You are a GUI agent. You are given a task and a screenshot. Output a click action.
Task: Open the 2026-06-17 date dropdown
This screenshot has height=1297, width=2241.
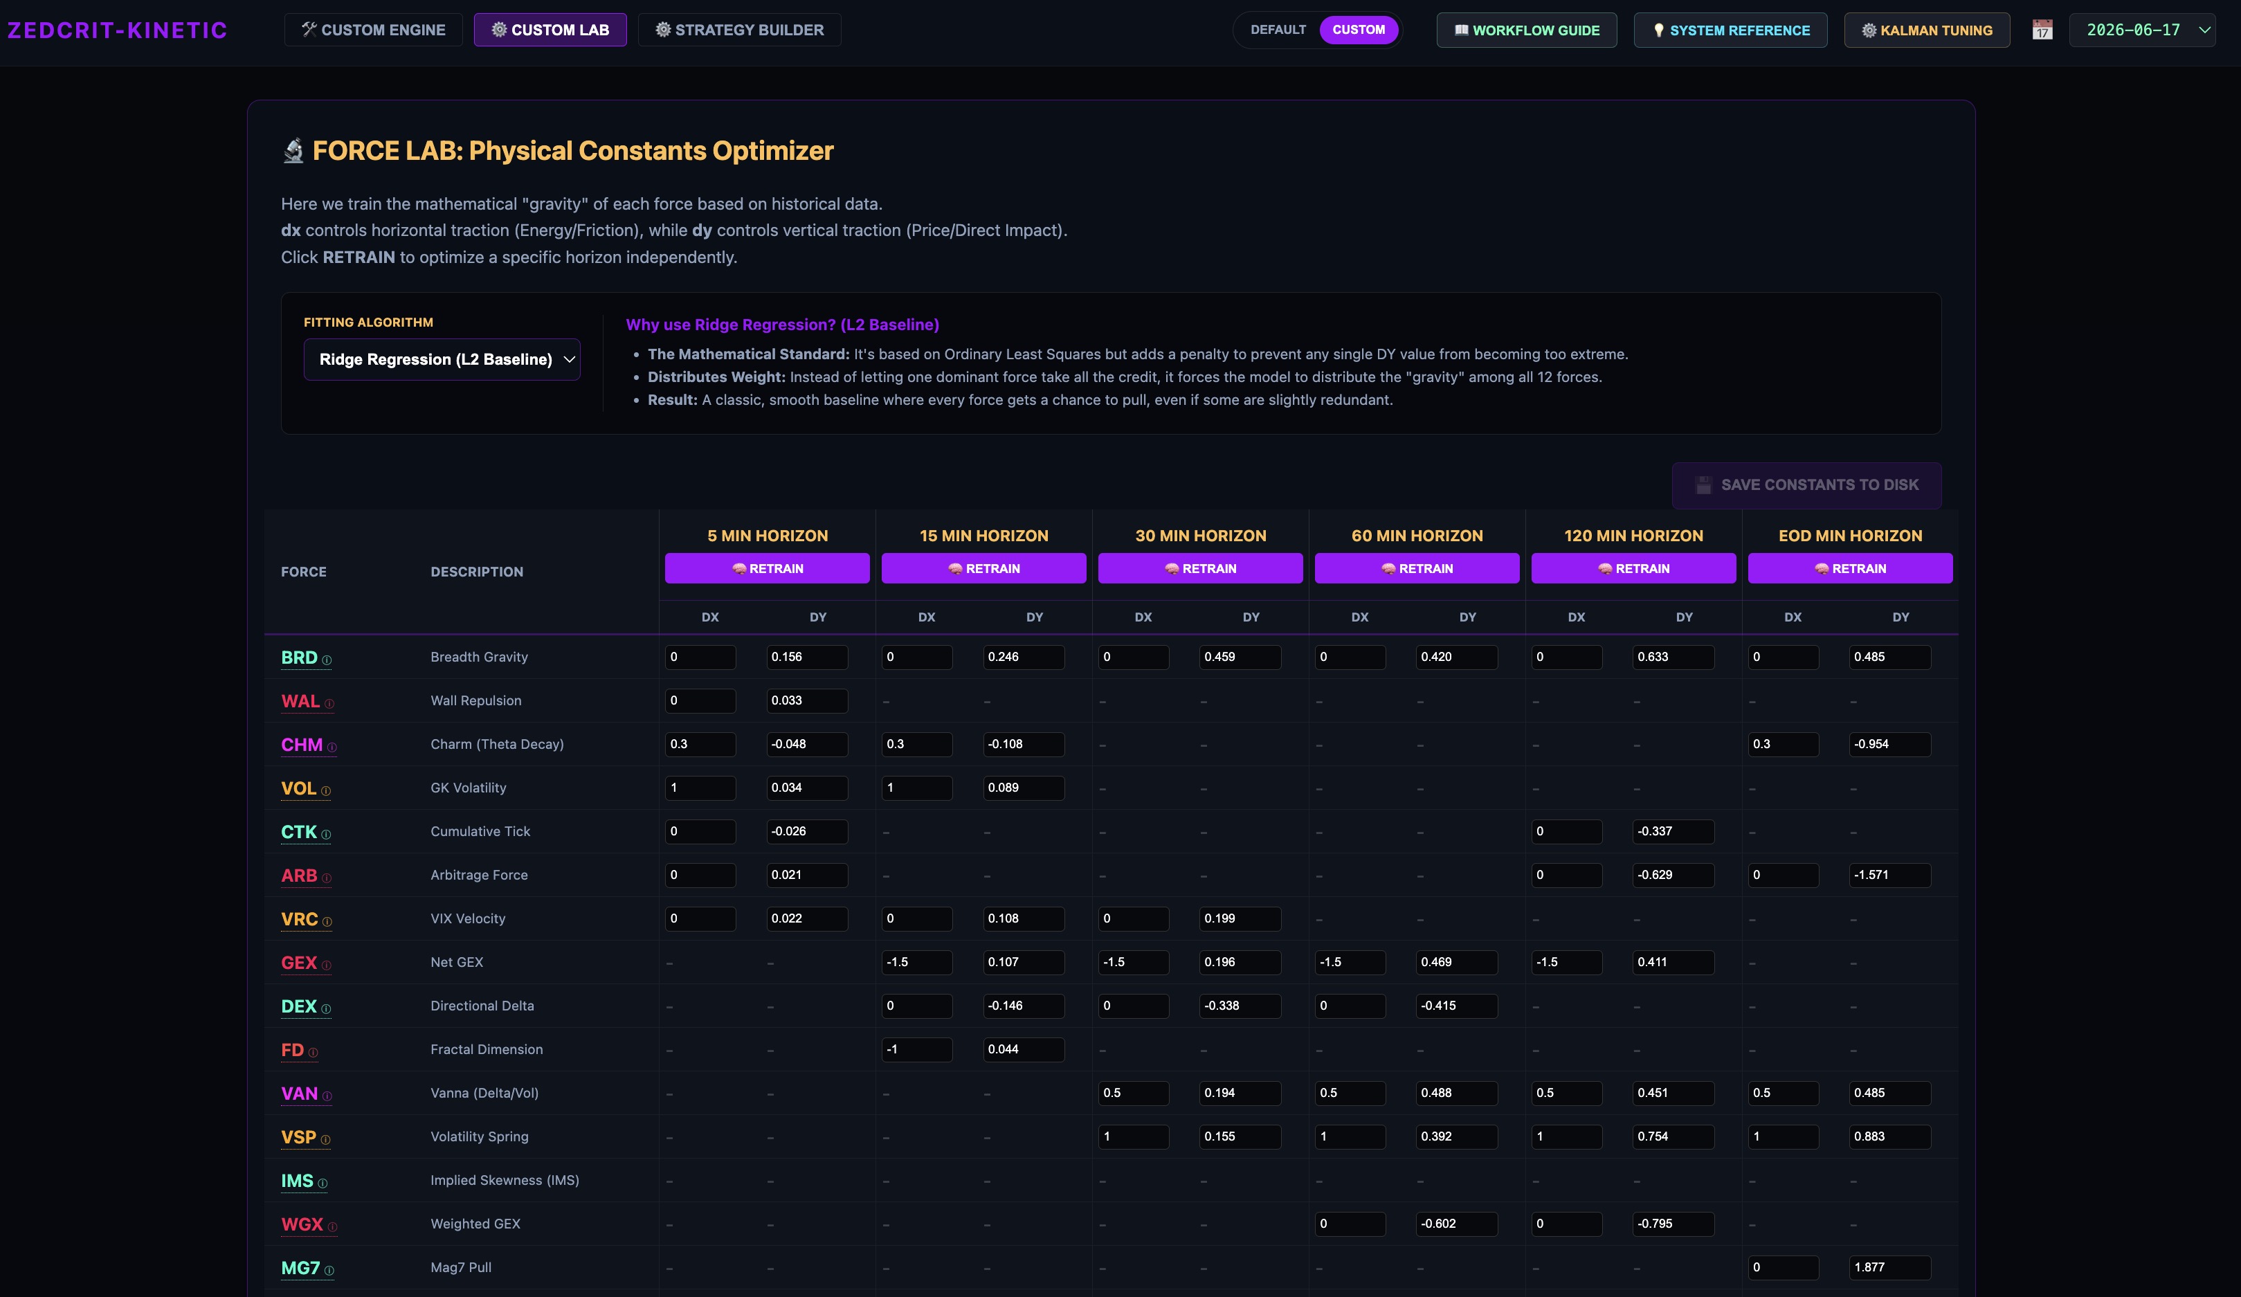coord(2141,30)
